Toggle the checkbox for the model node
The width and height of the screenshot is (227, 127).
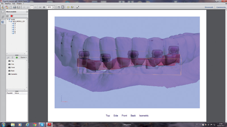click(x=9, y=19)
